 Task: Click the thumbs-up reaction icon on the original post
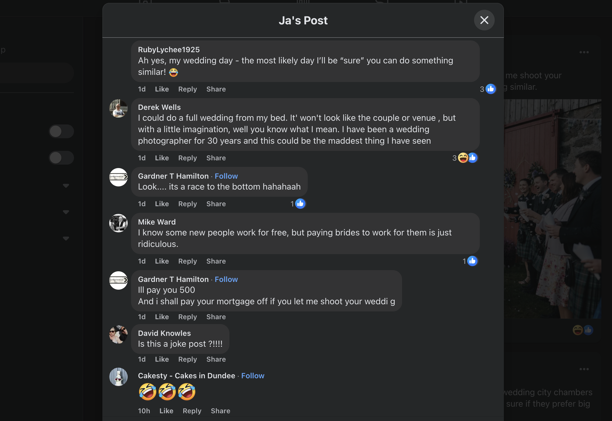pos(588,330)
